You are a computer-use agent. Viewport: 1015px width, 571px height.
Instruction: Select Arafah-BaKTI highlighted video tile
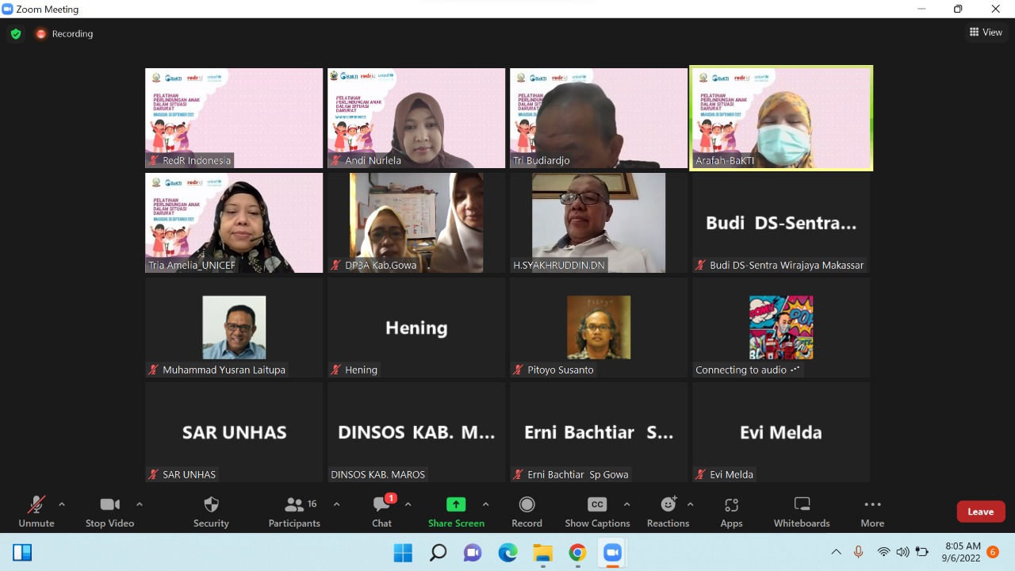click(x=781, y=118)
